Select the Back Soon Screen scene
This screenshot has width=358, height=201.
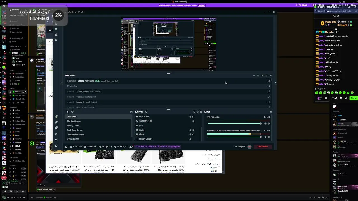point(98,130)
